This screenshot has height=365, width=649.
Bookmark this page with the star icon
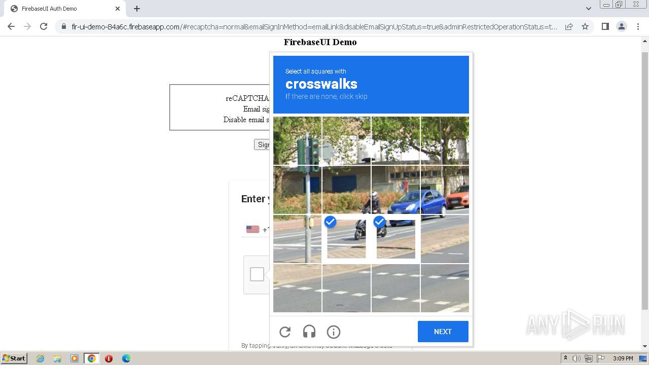585,26
